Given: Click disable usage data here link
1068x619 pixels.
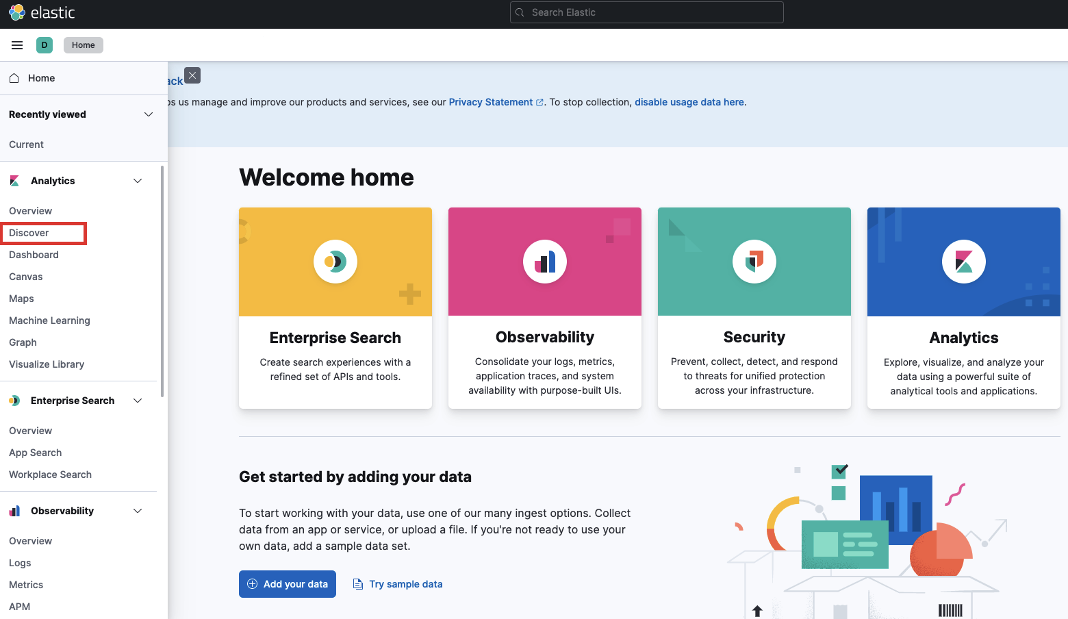Looking at the screenshot, I should pyautogui.click(x=689, y=102).
